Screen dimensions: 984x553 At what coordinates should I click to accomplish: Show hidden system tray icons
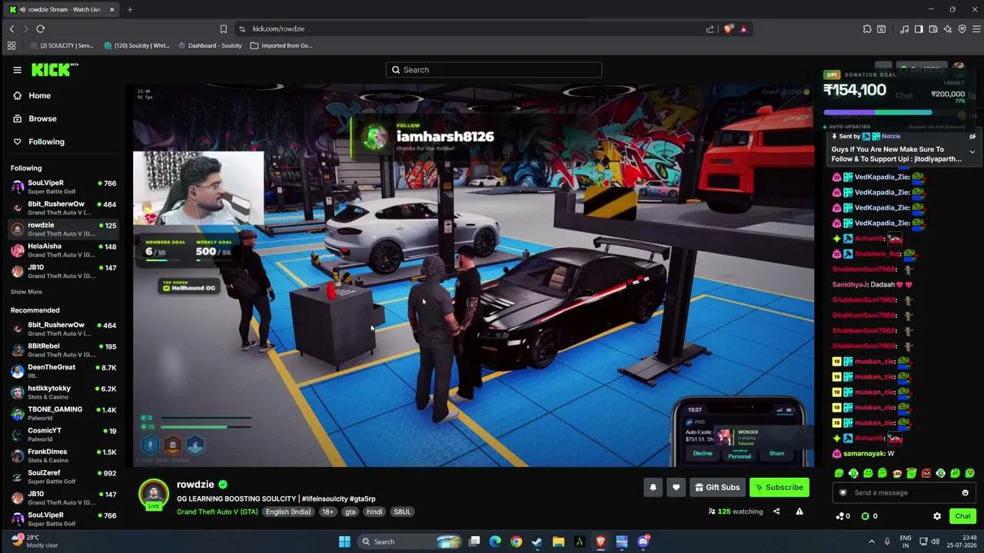tap(872, 541)
